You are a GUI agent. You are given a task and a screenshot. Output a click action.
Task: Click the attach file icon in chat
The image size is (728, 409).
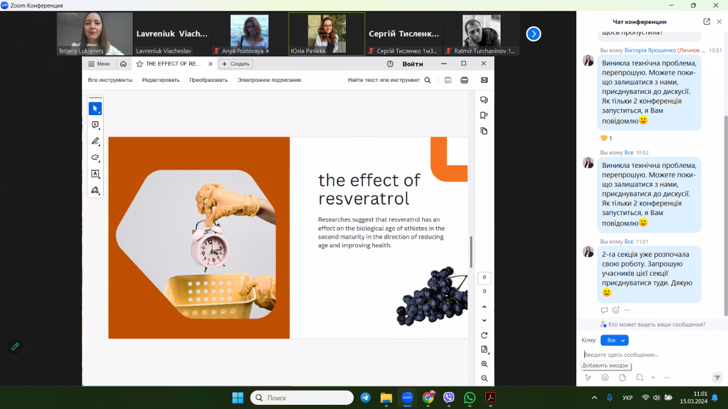622,377
